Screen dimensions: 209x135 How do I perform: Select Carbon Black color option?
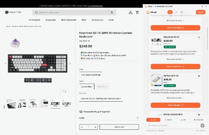tap(87, 87)
